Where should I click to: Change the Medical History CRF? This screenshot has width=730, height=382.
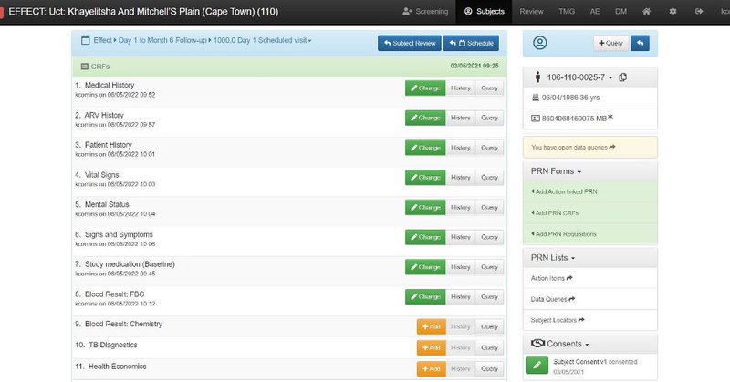[425, 88]
